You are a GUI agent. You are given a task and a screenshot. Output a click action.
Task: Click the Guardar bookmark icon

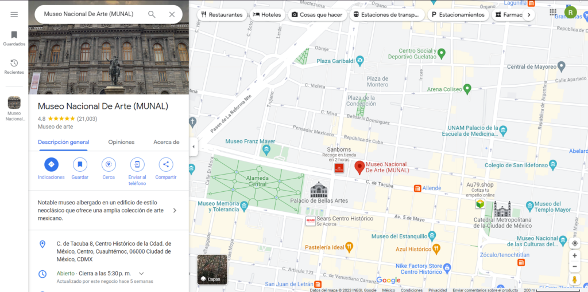point(80,164)
